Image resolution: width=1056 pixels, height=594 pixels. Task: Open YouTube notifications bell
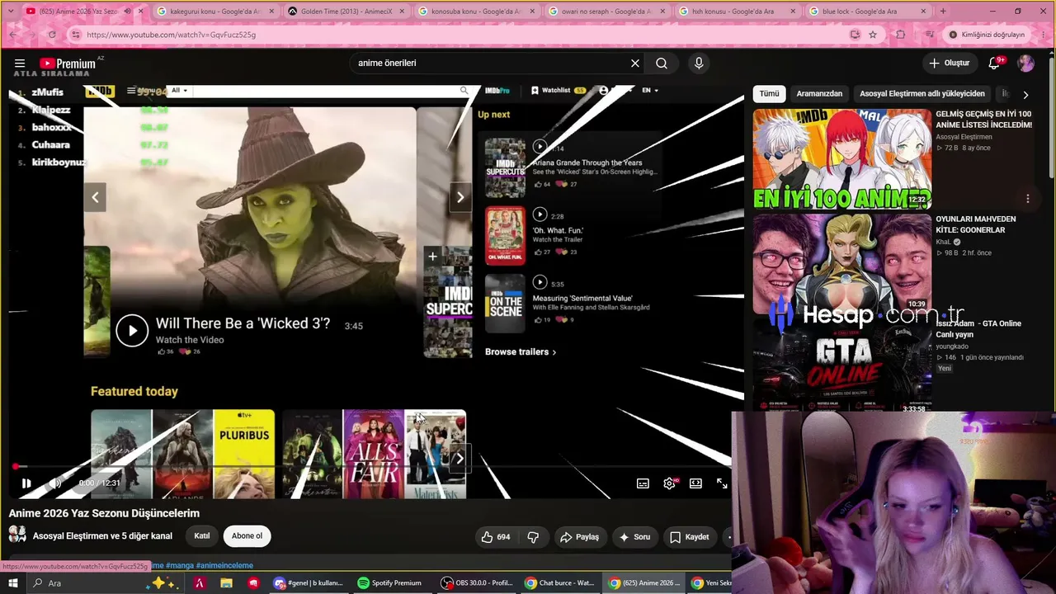(x=995, y=64)
